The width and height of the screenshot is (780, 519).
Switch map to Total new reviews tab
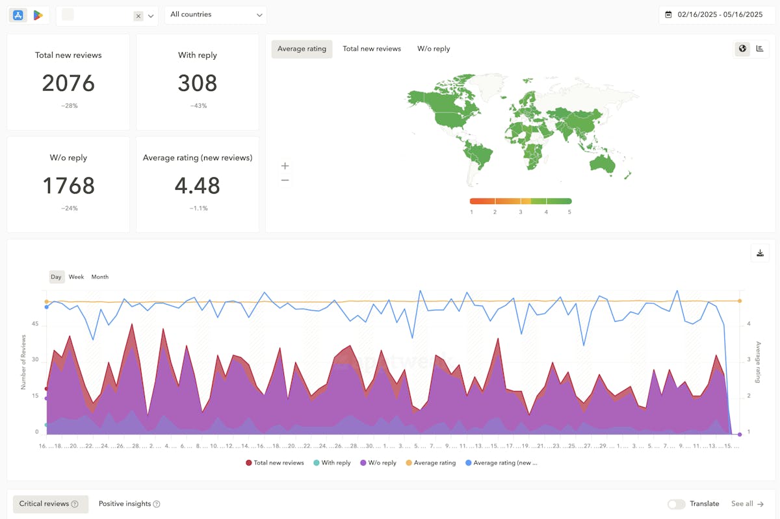coord(372,49)
